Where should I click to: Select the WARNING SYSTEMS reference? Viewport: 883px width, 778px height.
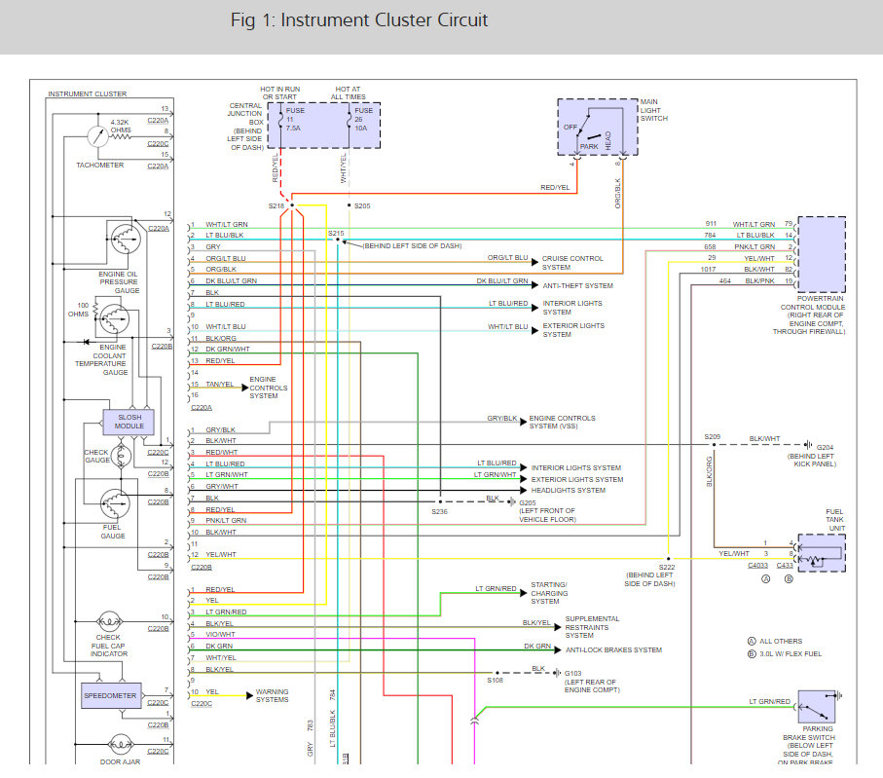pyautogui.click(x=272, y=696)
